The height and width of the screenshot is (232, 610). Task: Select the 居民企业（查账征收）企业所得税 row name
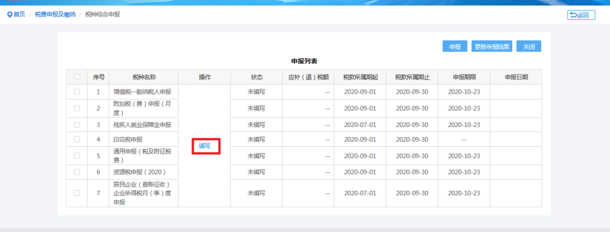142,192
